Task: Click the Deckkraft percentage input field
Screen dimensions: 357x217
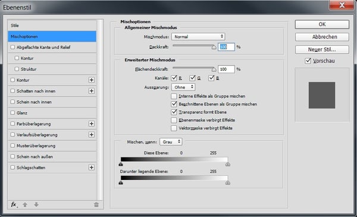Action: [226, 46]
